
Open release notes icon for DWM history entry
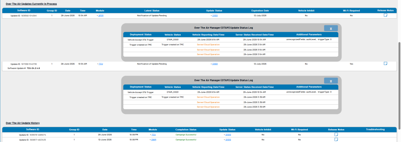[336, 139]
